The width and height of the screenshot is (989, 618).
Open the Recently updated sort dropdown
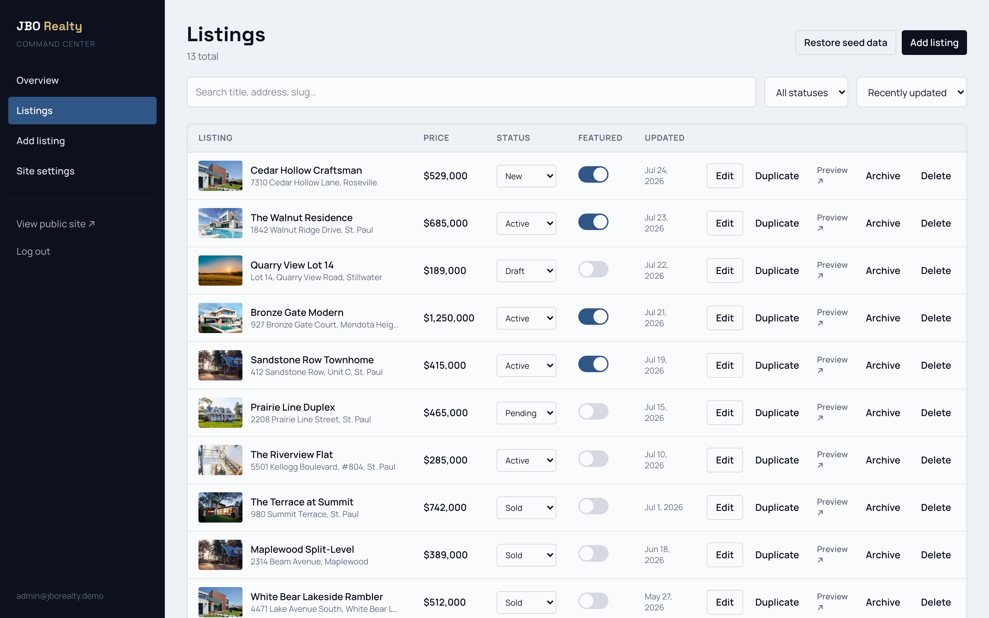click(x=911, y=92)
